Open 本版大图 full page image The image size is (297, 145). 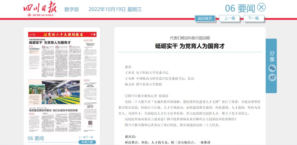[87, 142]
